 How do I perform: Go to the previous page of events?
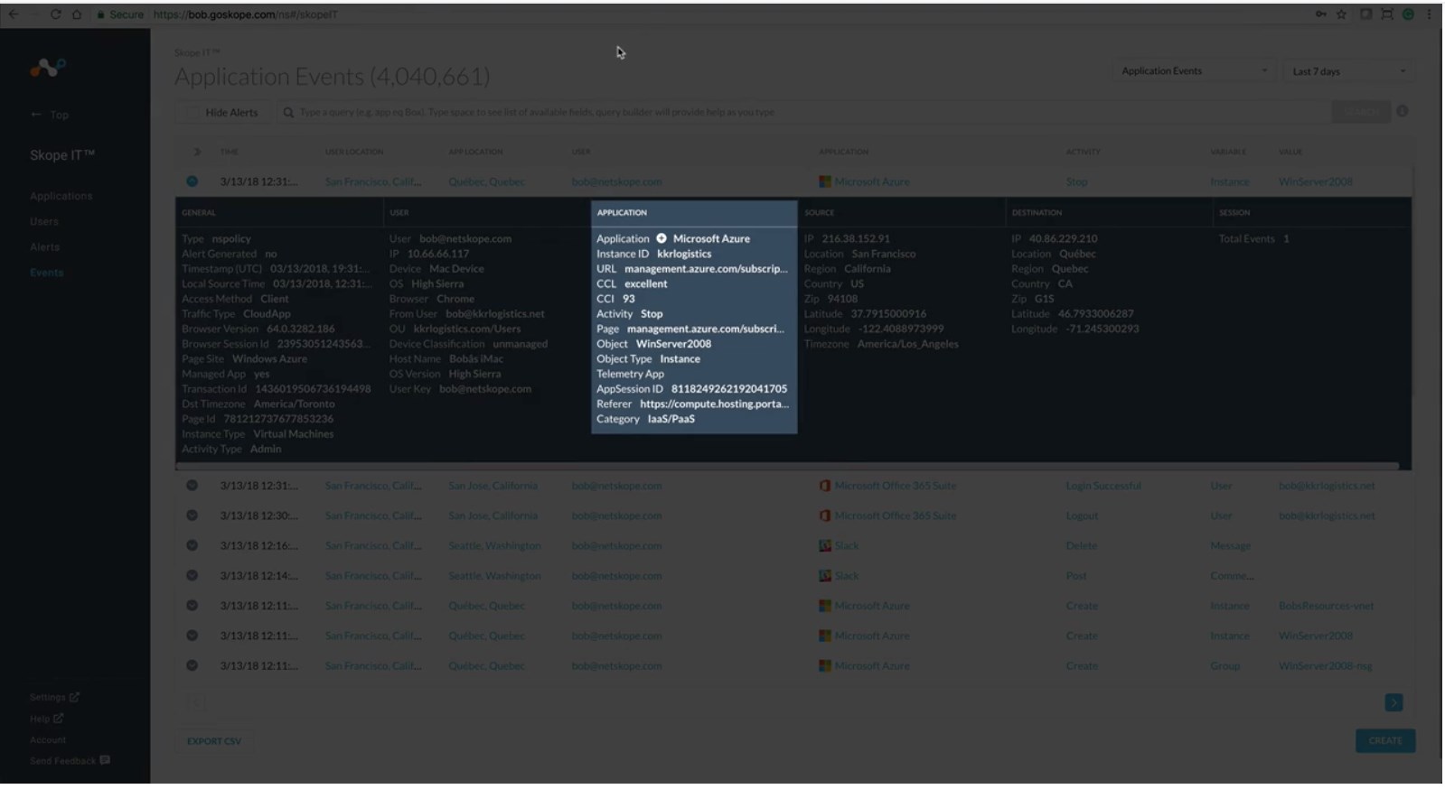(195, 702)
